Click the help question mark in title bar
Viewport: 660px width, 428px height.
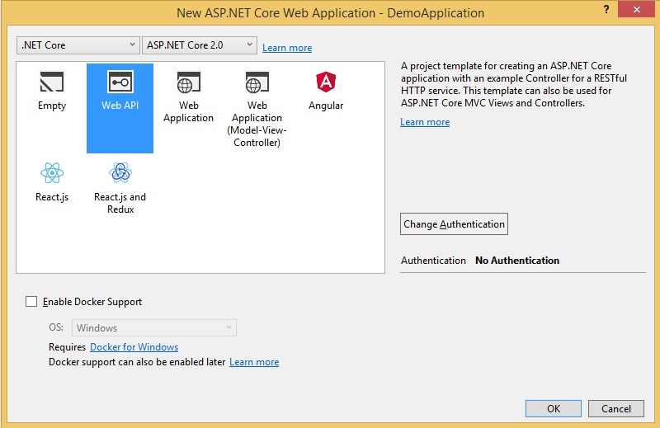pos(603,7)
